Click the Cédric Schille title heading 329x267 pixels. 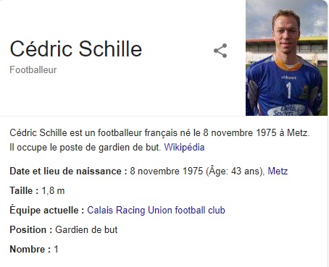pos(76,48)
